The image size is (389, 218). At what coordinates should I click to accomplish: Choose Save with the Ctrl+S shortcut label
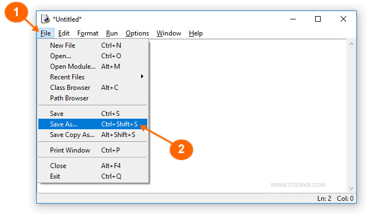(93, 114)
